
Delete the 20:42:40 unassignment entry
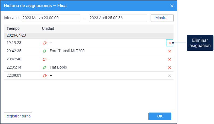pyautogui.click(x=169, y=59)
